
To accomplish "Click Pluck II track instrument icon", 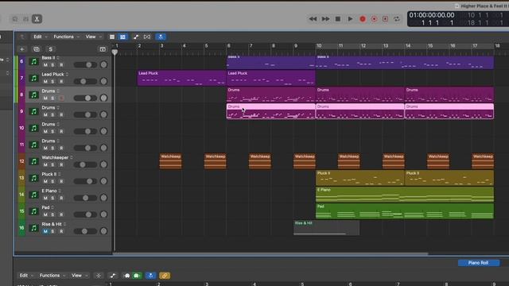I will coord(33,178).
